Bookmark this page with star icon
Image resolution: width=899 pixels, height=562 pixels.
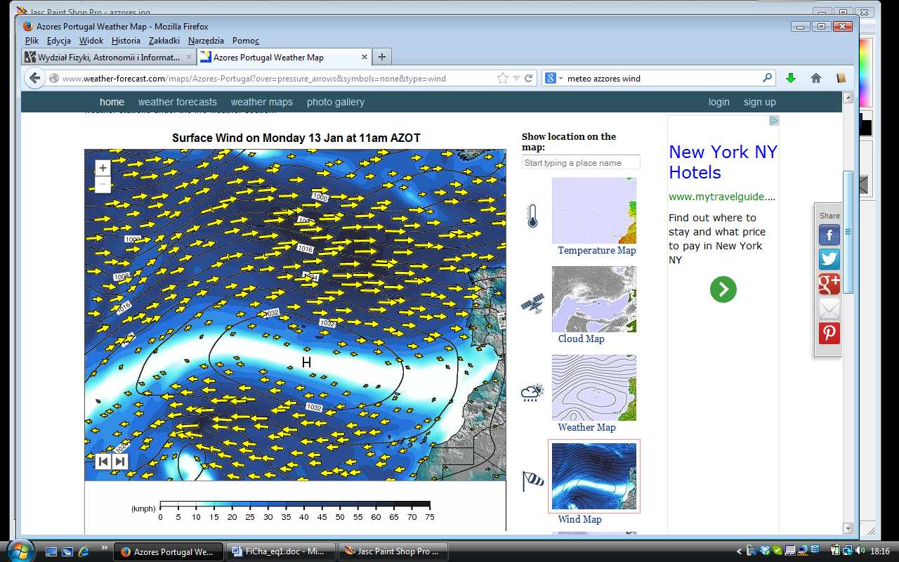point(502,78)
